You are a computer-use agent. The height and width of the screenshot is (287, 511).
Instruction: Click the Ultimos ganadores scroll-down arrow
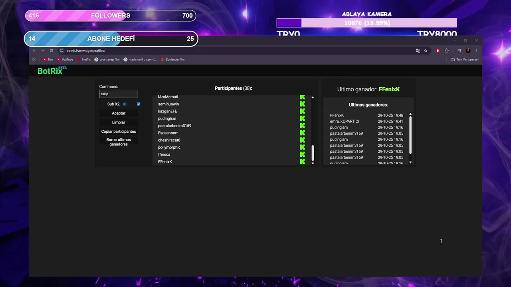pyautogui.click(x=410, y=163)
